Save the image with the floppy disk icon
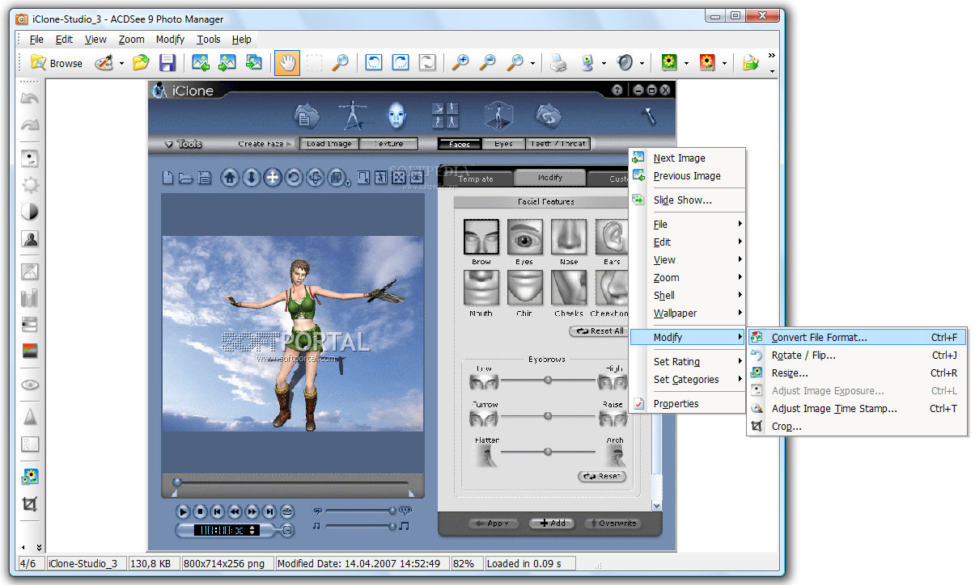 (x=167, y=63)
